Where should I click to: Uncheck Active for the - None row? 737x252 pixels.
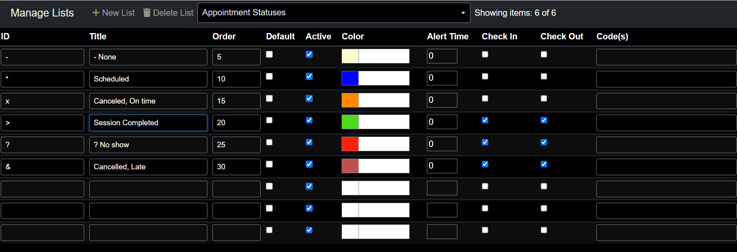tap(309, 54)
